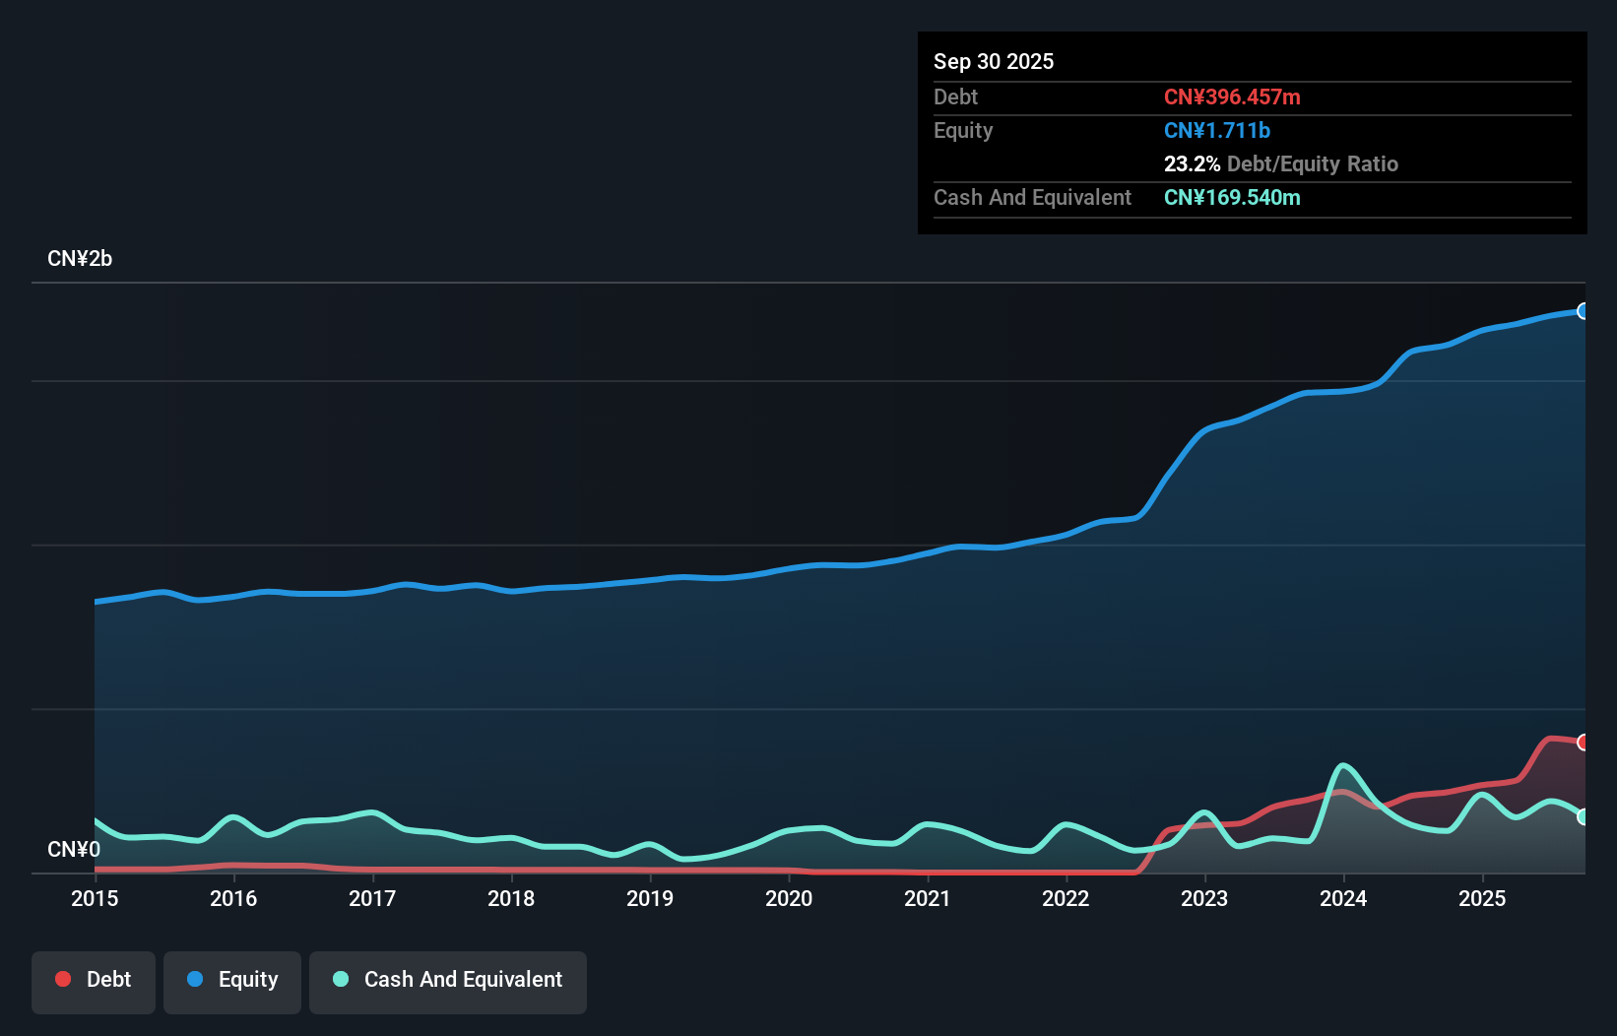Select the teal Cash And Equivalent dot icon
The image size is (1617, 1036).
(340, 979)
